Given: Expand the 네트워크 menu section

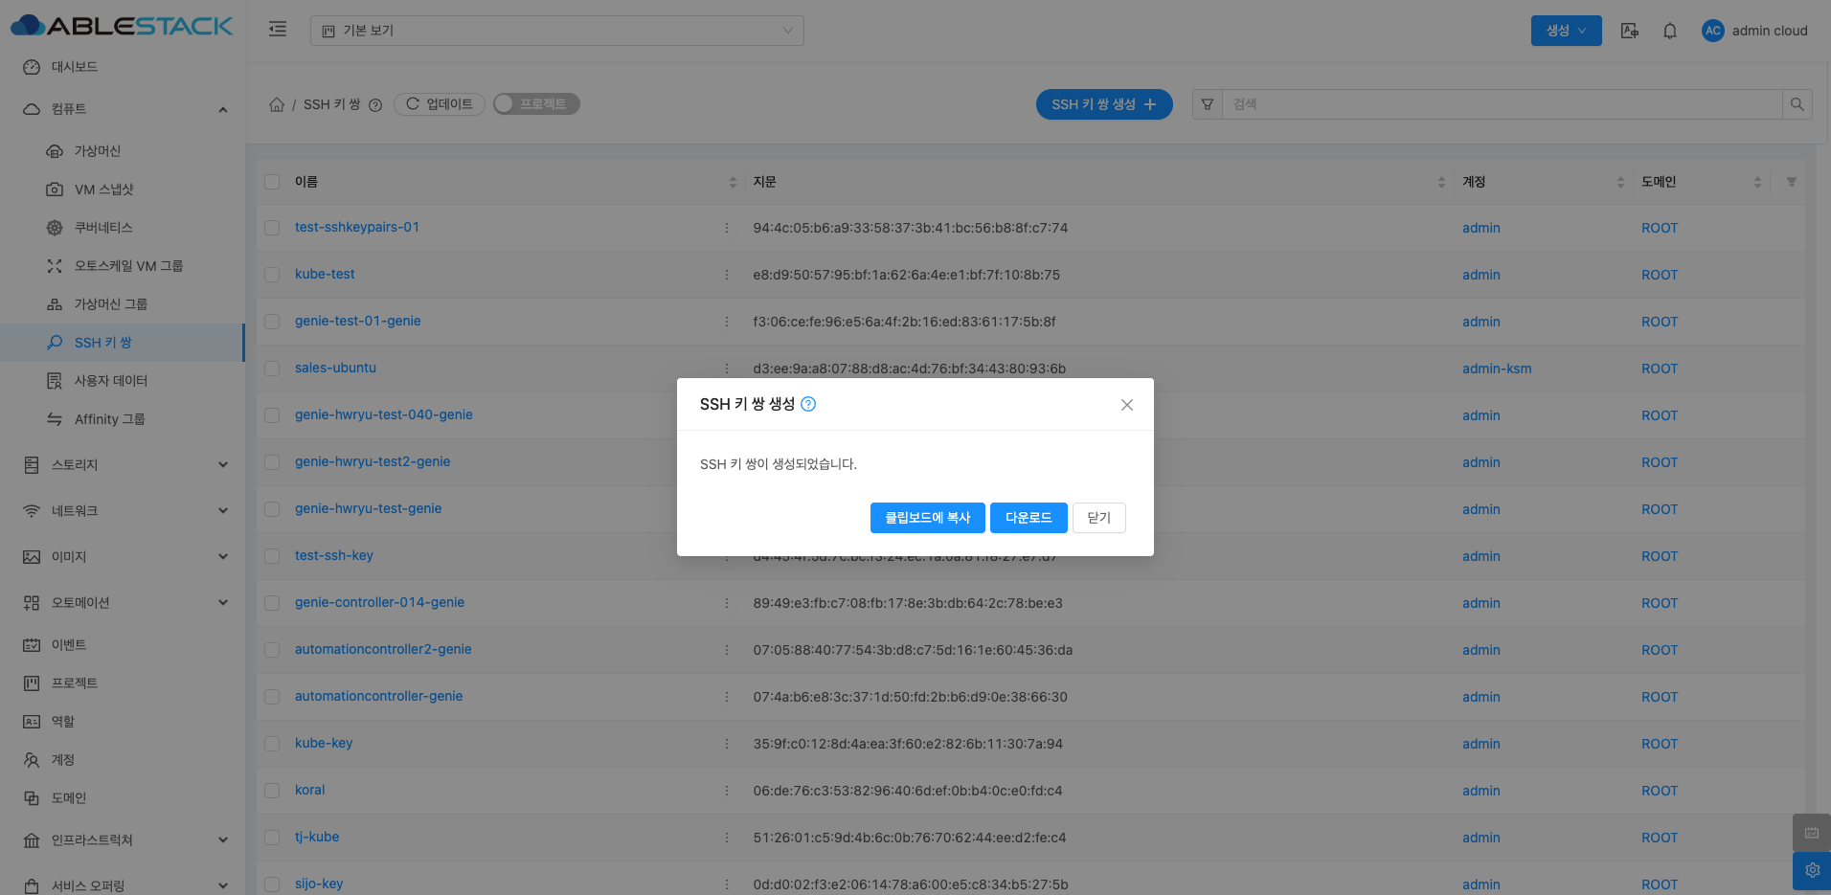Looking at the screenshot, I should coord(123,511).
